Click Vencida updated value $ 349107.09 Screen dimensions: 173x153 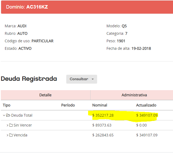point(147,135)
